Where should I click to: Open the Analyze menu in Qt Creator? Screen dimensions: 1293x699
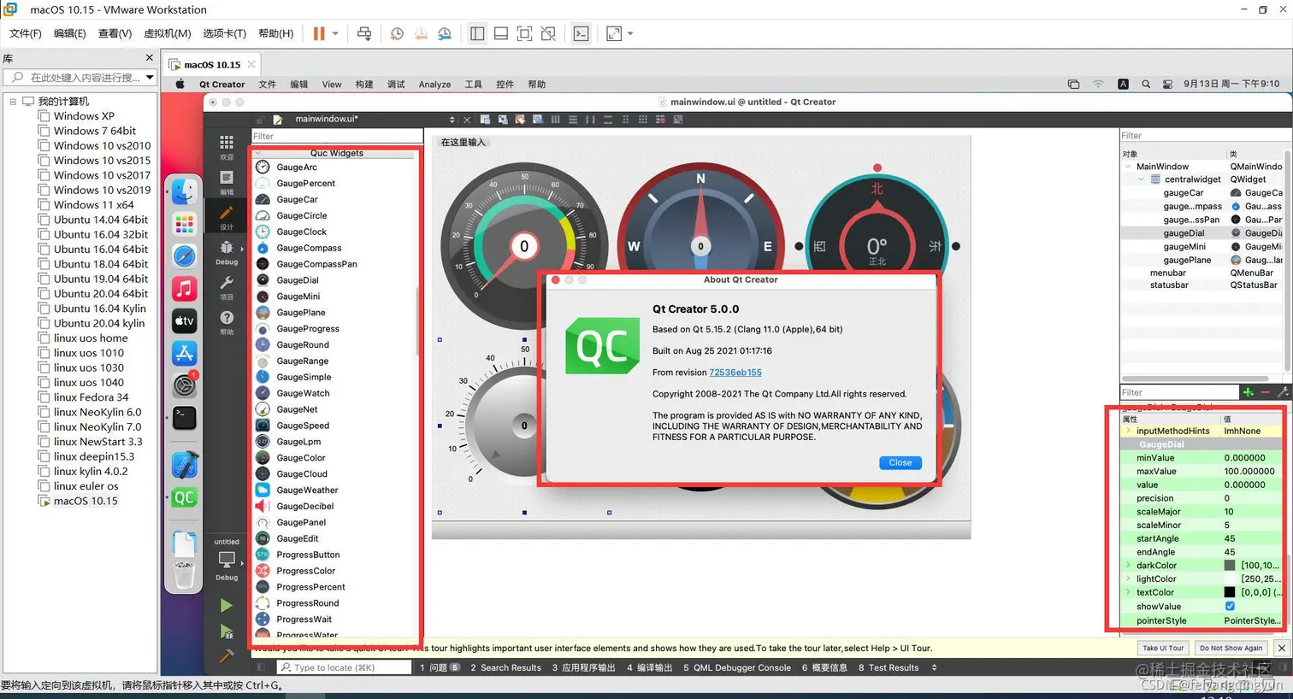434,85
